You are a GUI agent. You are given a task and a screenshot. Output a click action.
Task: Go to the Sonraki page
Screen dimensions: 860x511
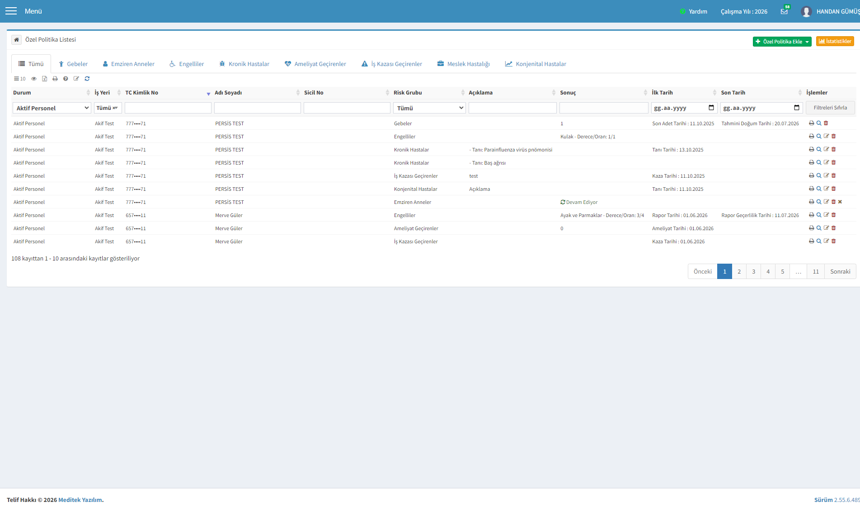840,271
